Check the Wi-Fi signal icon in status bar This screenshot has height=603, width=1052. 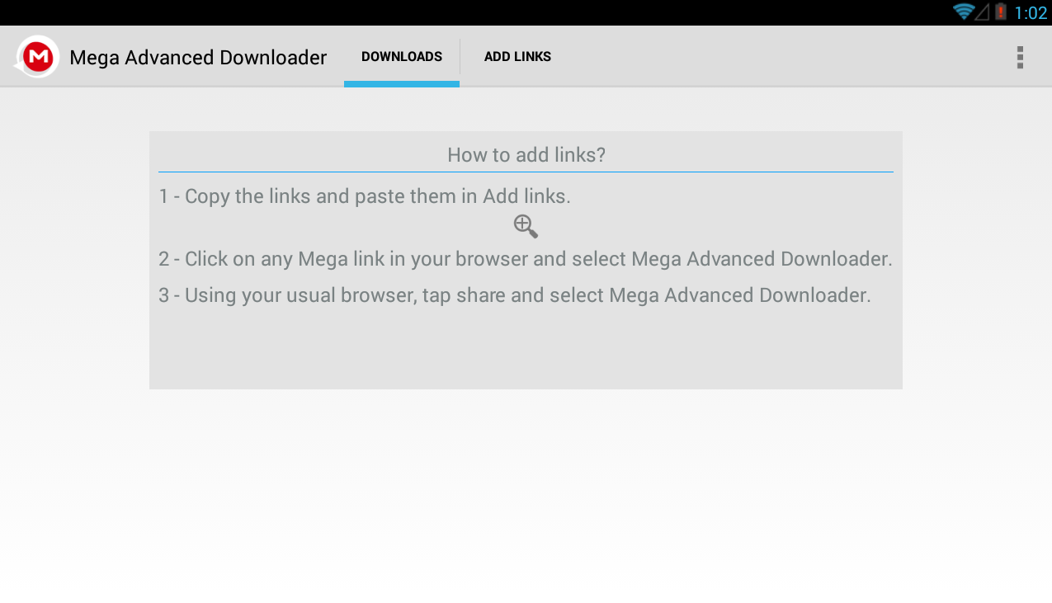click(x=963, y=12)
